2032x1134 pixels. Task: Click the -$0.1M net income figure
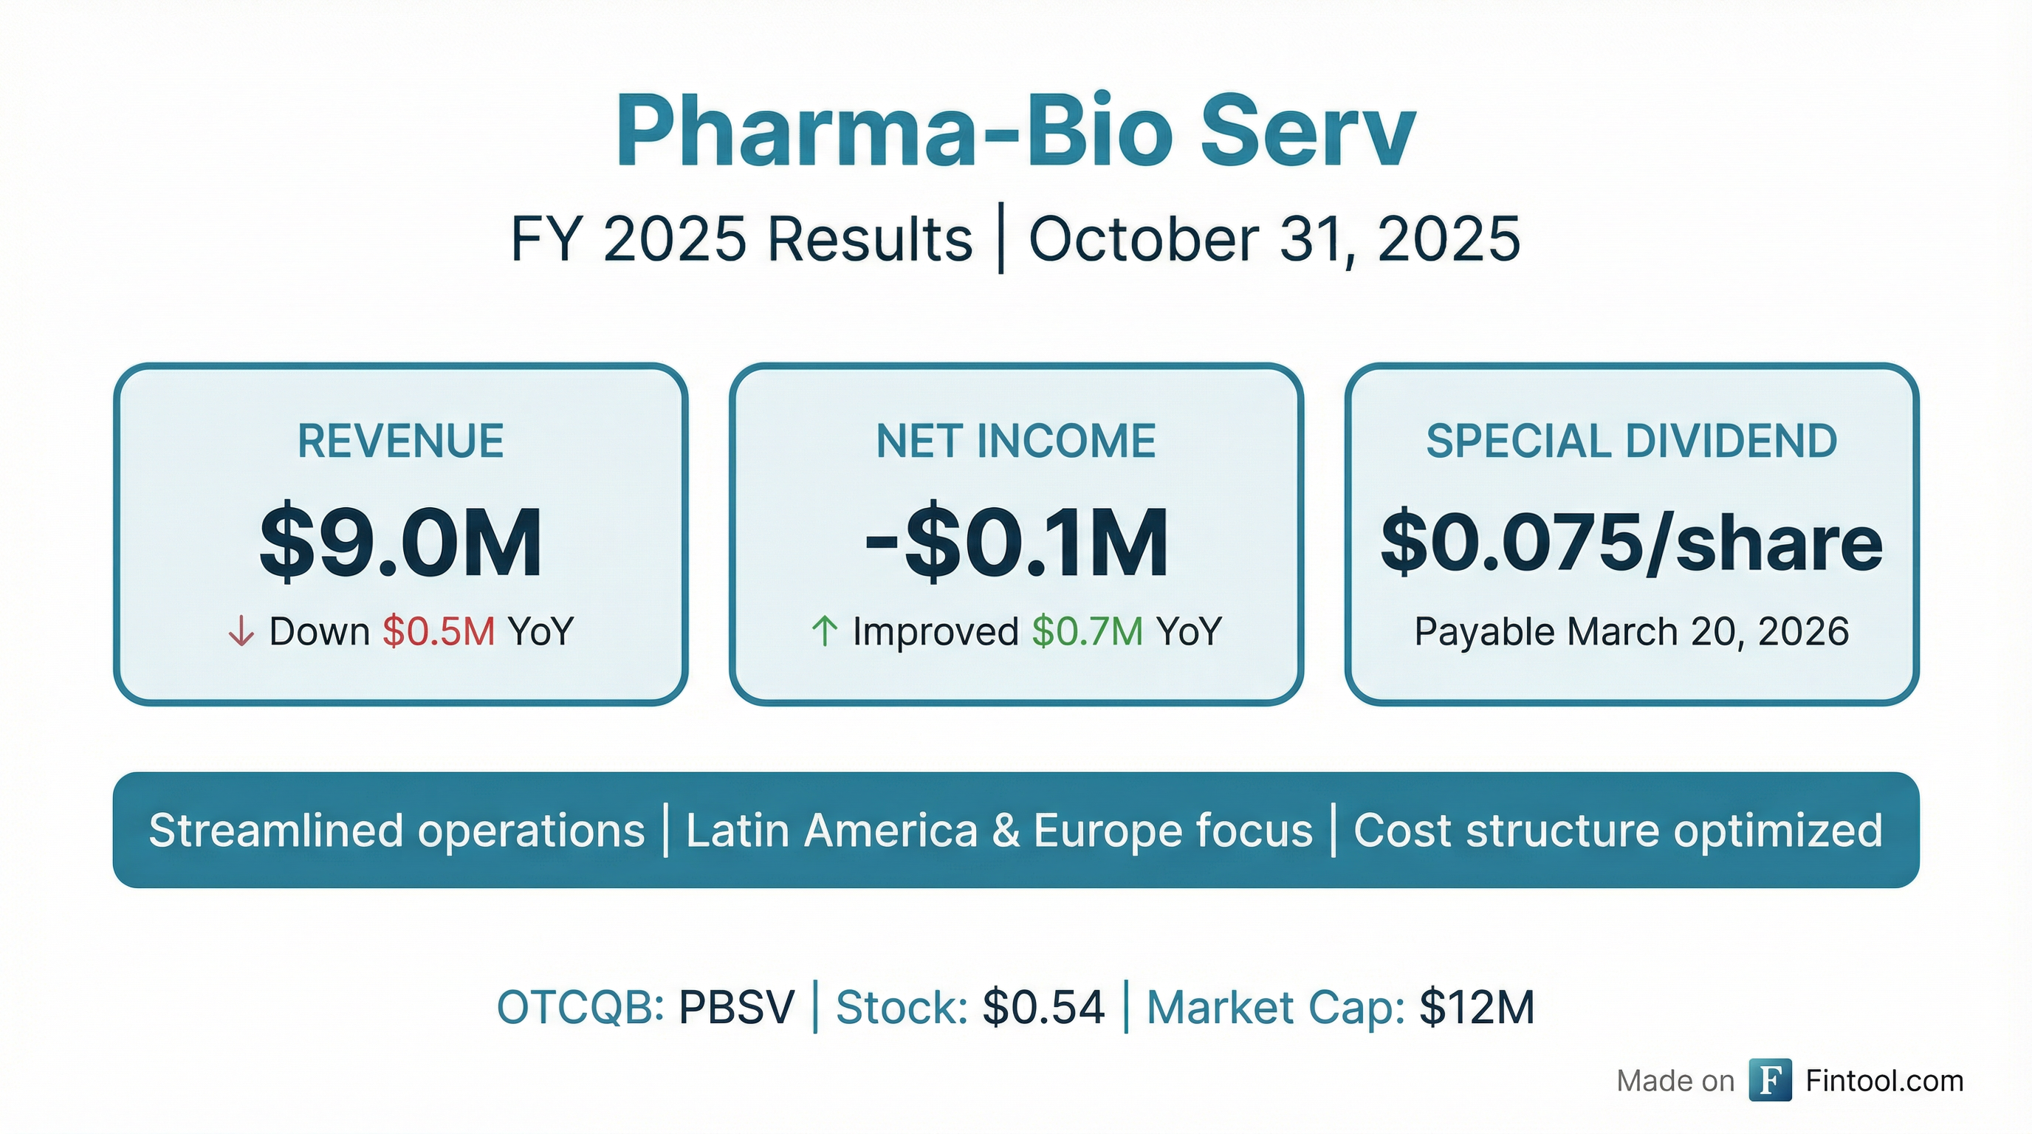pos(1016,543)
